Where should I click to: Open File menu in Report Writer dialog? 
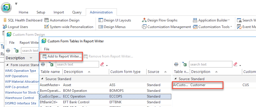coord(47,49)
